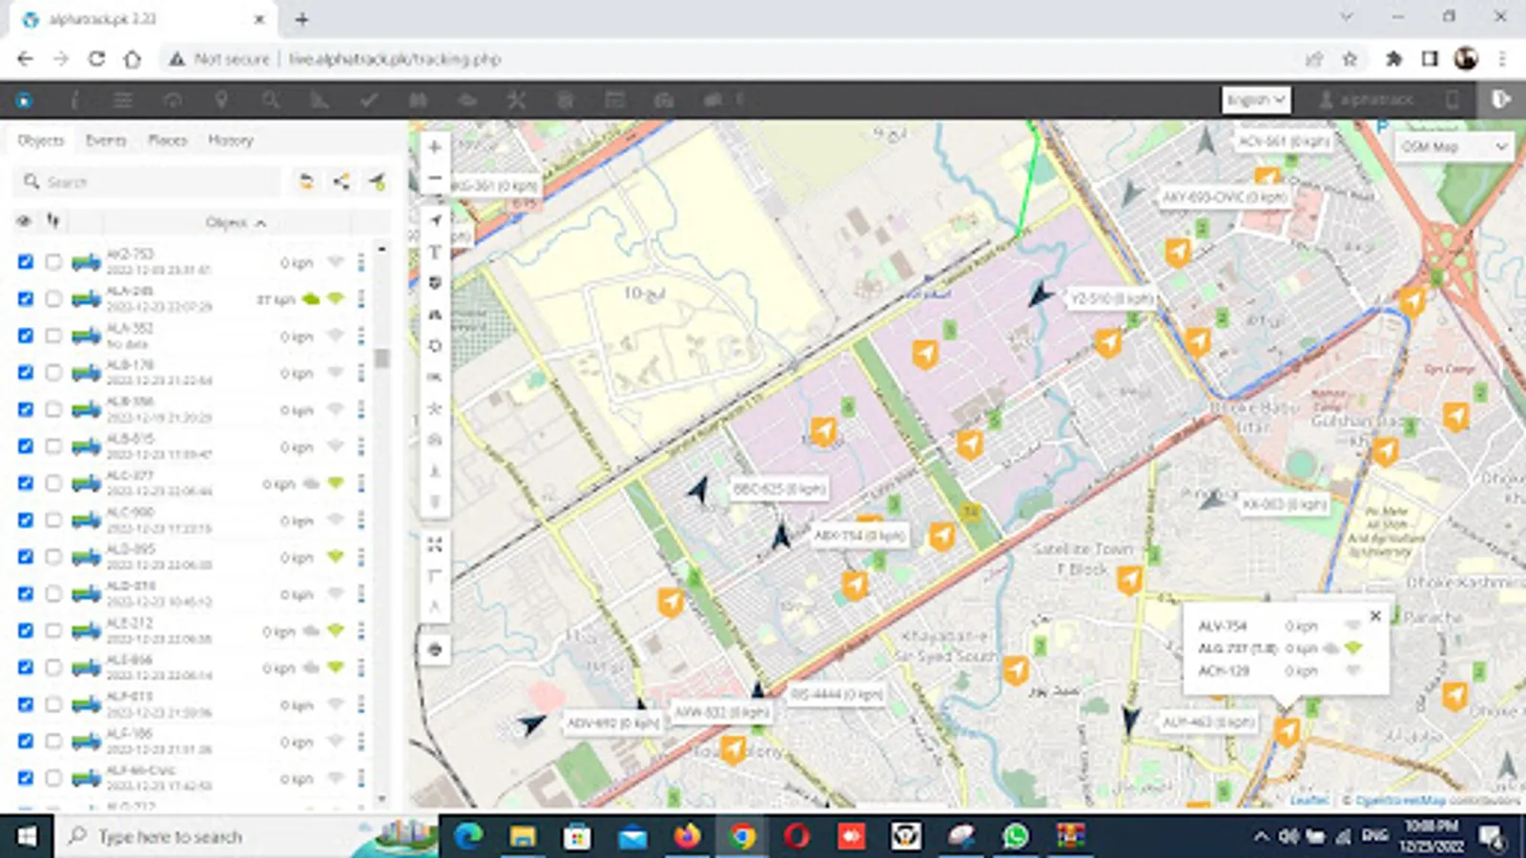Click the map zoom out minus button
1526x858 pixels.
tap(435, 178)
